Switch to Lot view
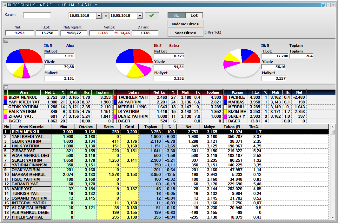The image size is (338, 223). 194,15
